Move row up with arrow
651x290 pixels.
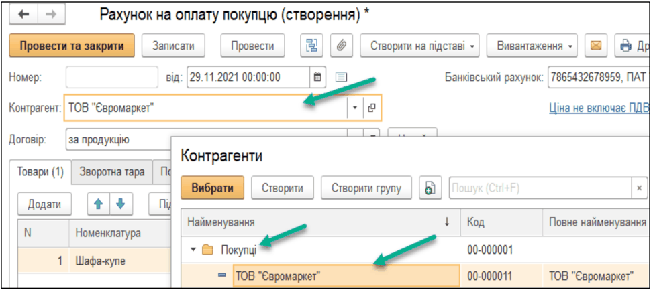(x=97, y=204)
